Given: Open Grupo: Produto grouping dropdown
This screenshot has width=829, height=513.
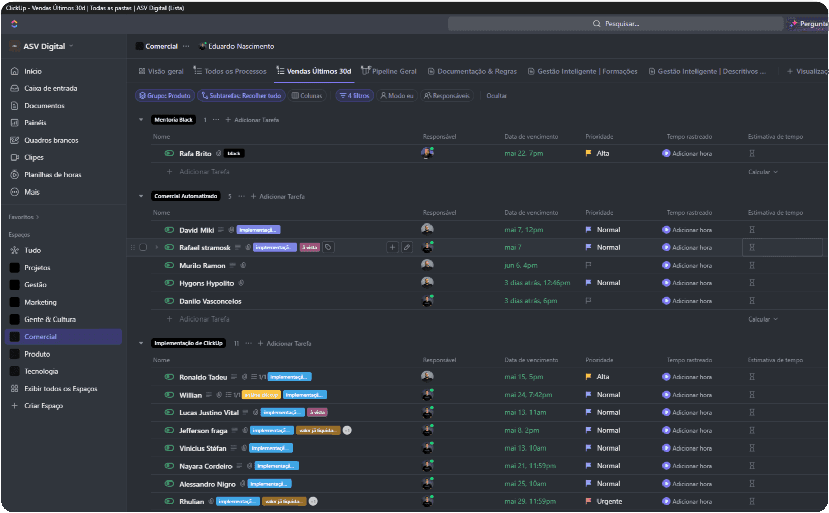Looking at the screenshot, I should (x=165, y=95).
